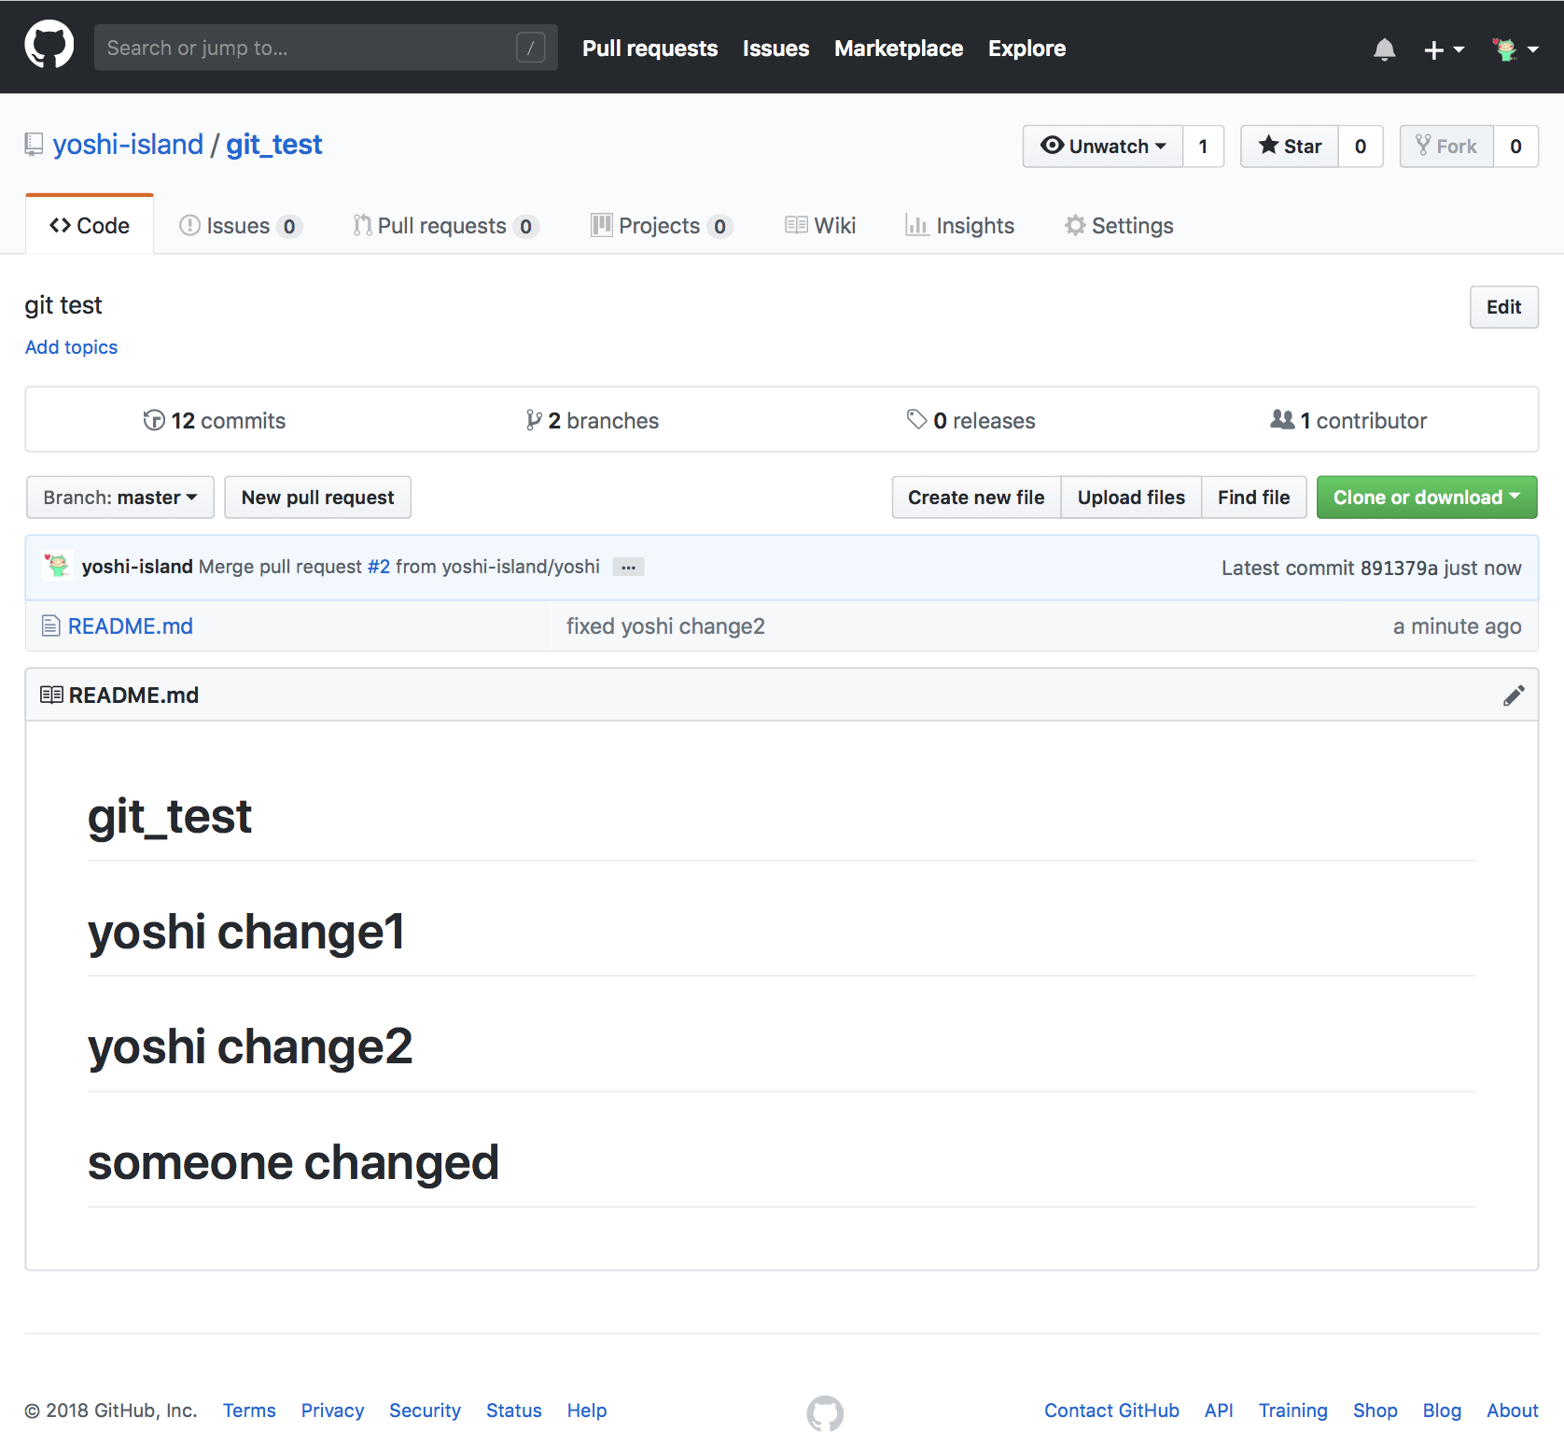Open Shop footer link
Screen dimensions: 1564x1432
coord(1375,1411)
